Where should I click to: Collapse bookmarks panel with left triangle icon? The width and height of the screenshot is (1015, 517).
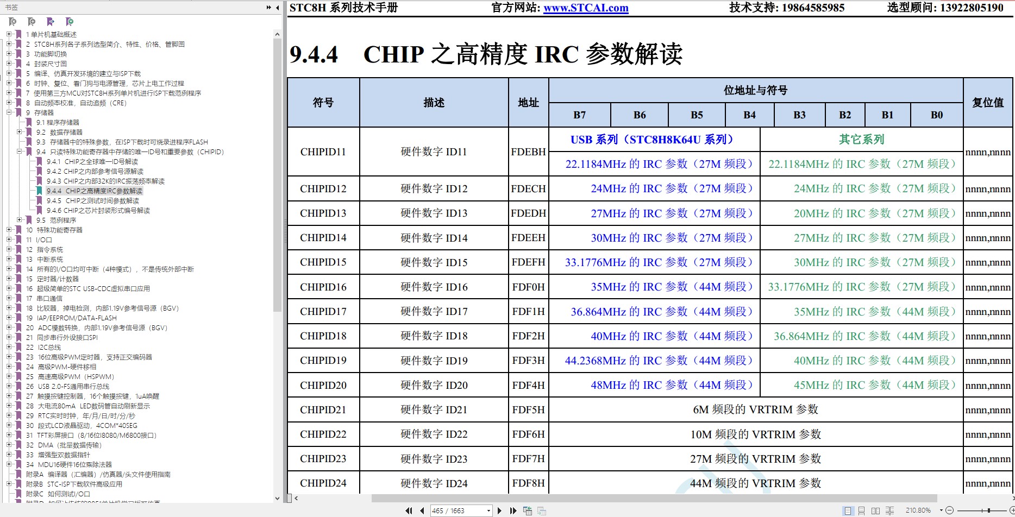point(278,8)
